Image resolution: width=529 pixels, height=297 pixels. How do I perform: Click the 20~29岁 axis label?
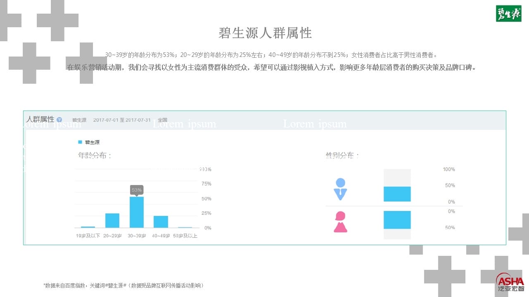(112, 236)
